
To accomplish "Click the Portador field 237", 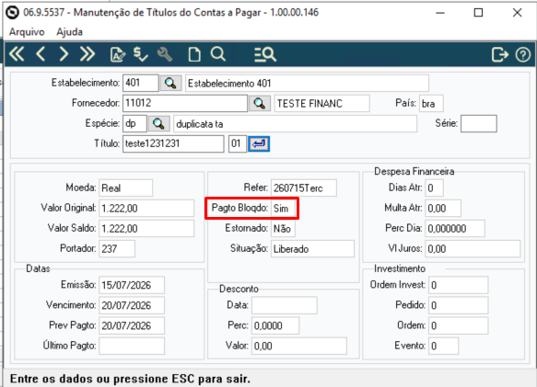I will coord(117,248).
